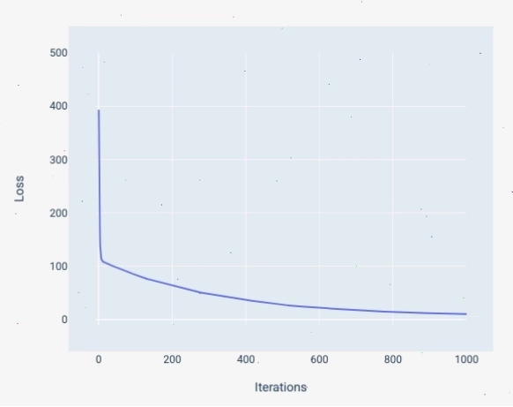Select the 600 x-axis tick label
This screenshot has width=513, height=407.
(x=319, y=359)
